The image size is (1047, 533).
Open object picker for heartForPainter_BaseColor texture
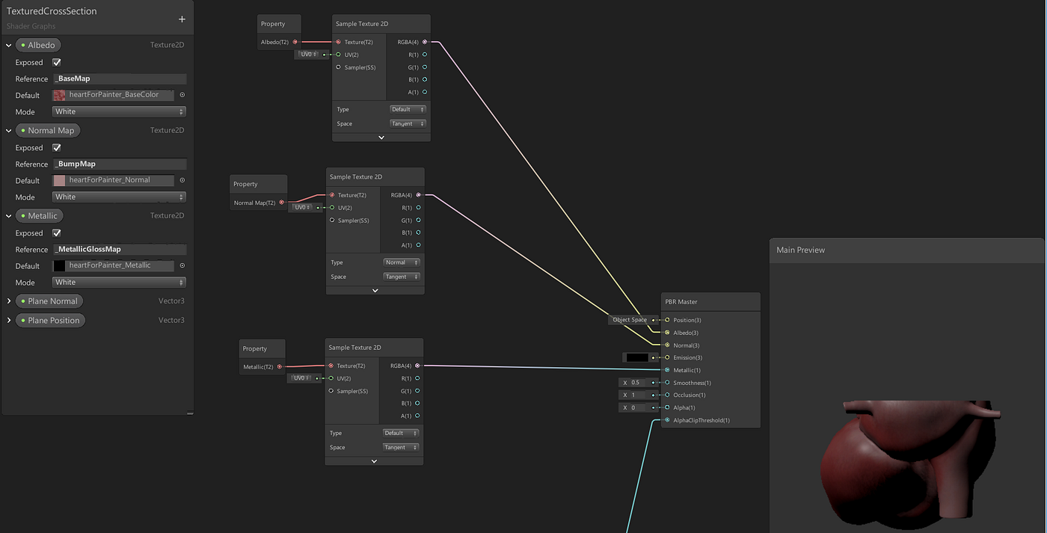[182, 95]
